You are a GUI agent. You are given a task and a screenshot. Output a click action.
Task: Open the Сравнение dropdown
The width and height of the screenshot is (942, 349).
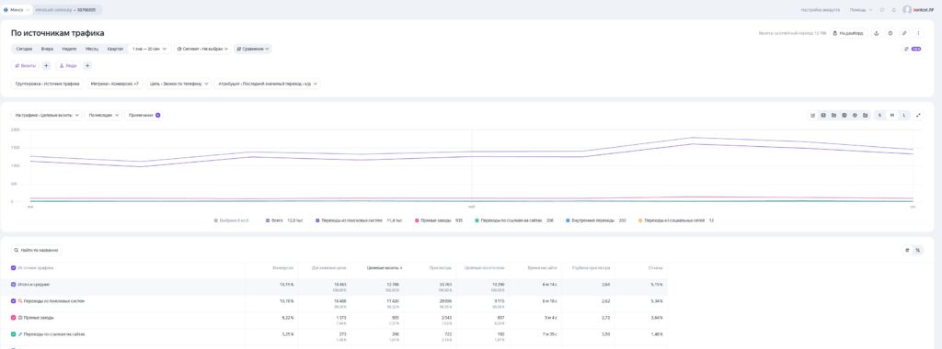(x=253, y=50)
